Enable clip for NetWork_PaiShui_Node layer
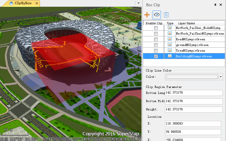Viewport: 226px width, 141px height. (x=156, y=28)
